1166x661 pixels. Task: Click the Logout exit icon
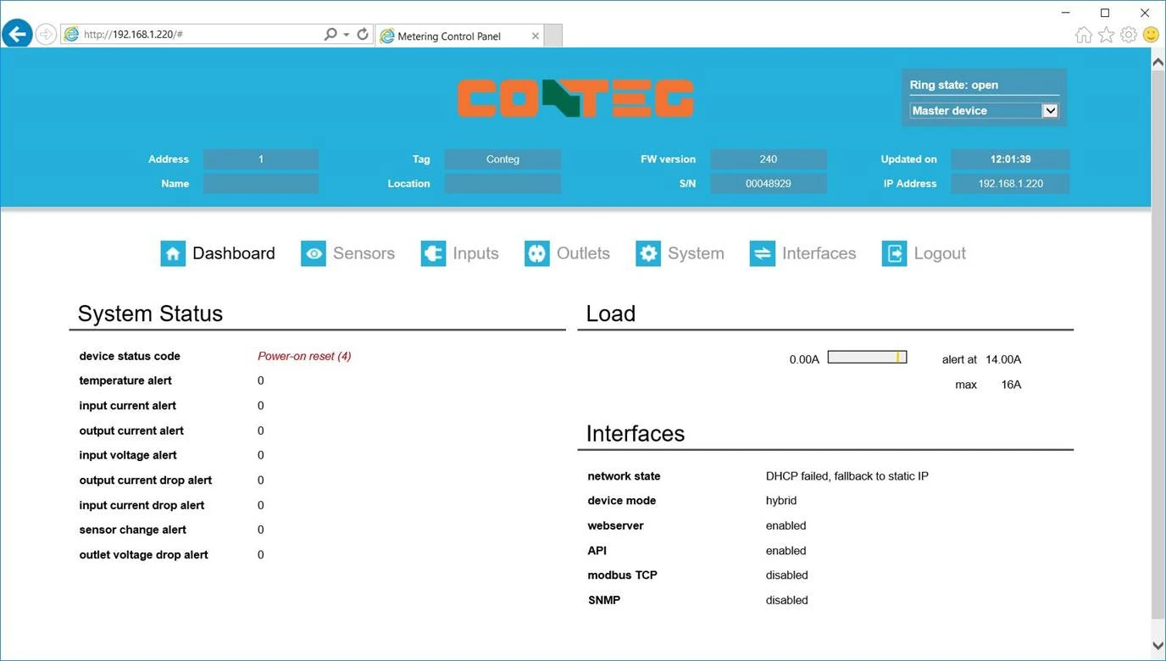(894, 253)
